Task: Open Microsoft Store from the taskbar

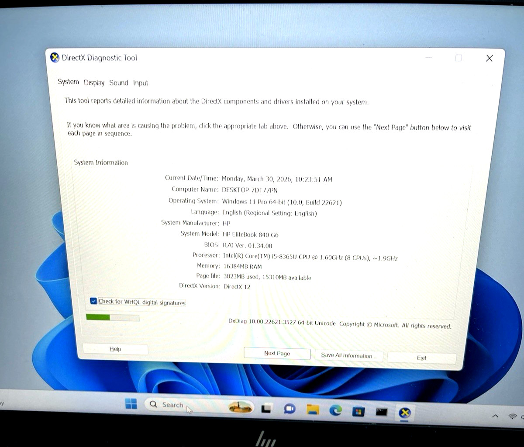Action: 359,411
